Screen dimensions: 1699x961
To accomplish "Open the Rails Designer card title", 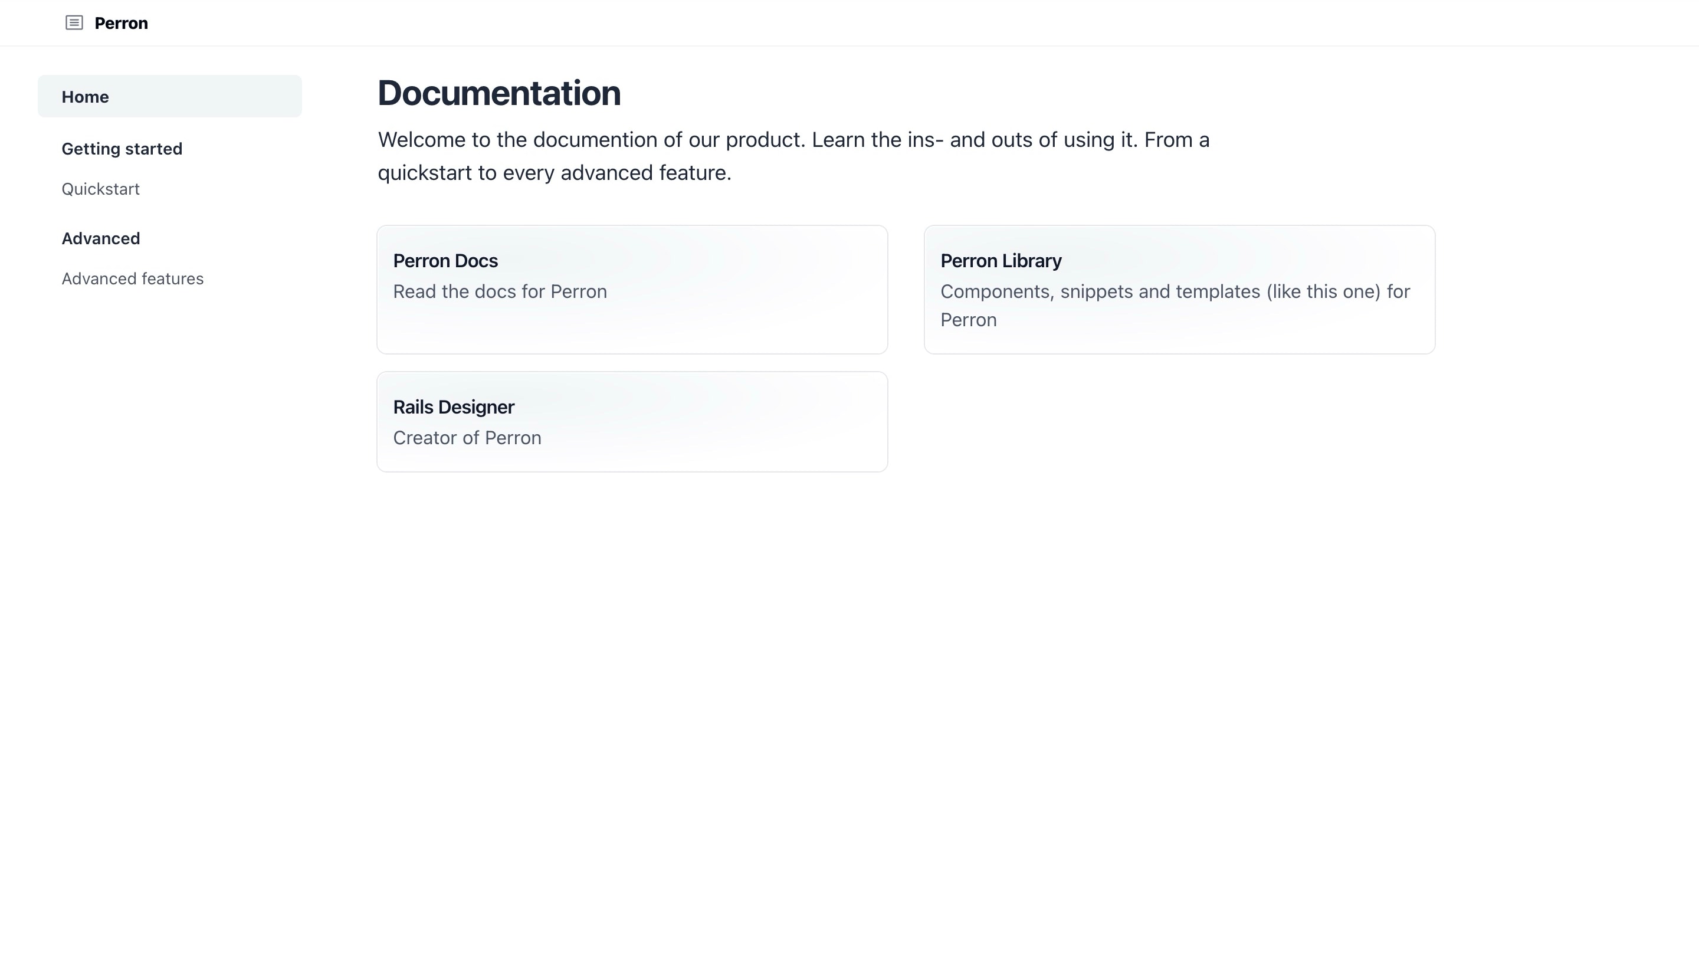I will point(453,407).
